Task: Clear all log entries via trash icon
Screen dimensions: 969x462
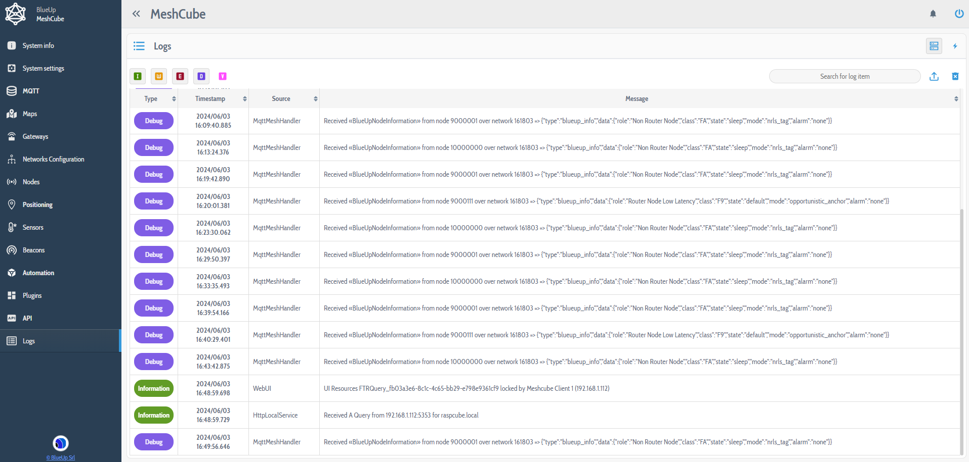Action: click(x=955, y=76)
